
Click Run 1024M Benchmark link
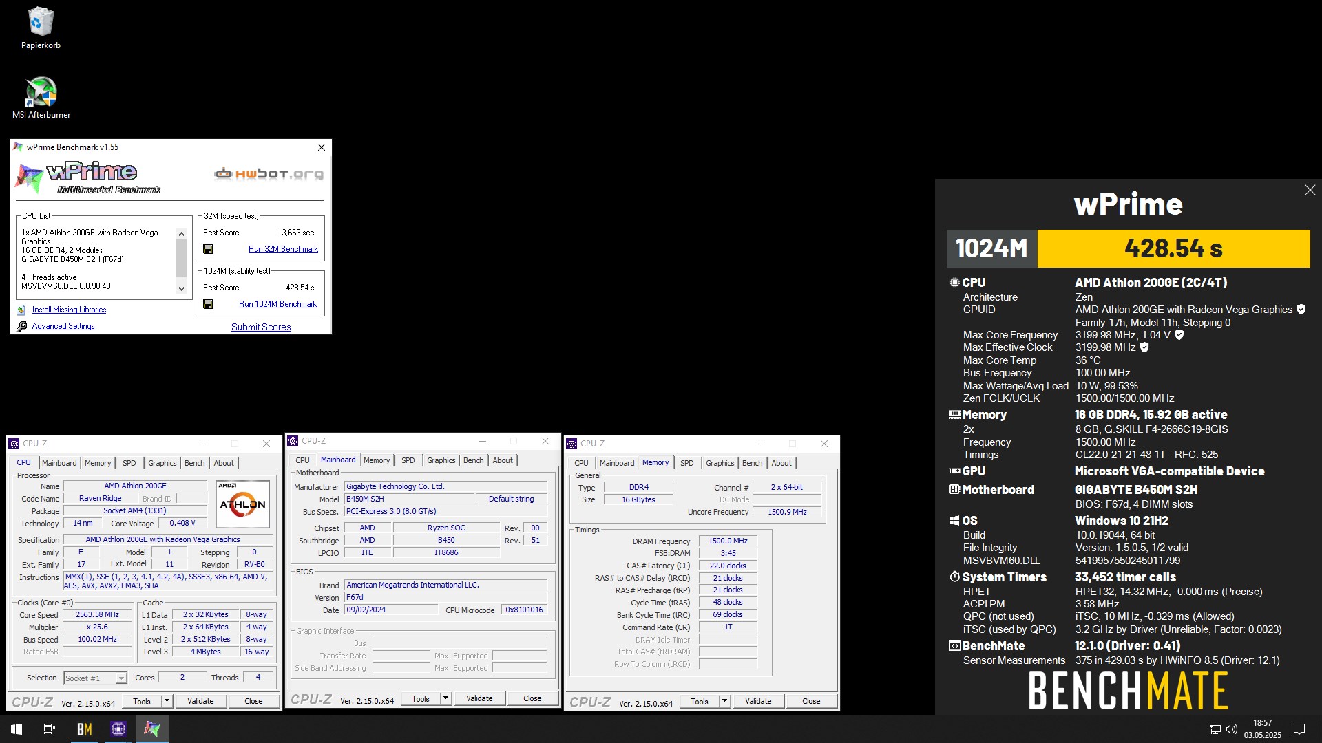[277, 304]
